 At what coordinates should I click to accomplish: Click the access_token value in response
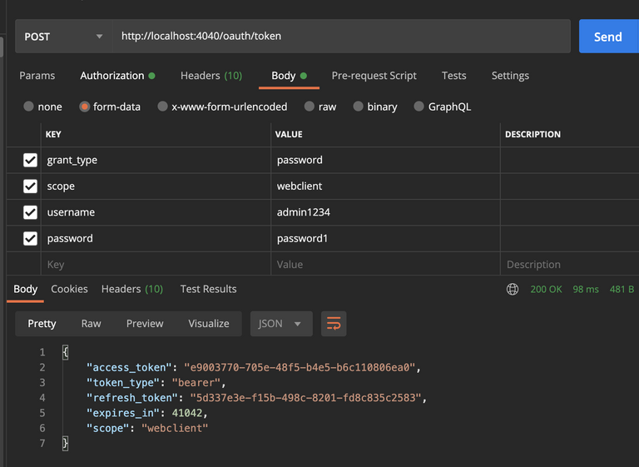click(x=300, y=367)
